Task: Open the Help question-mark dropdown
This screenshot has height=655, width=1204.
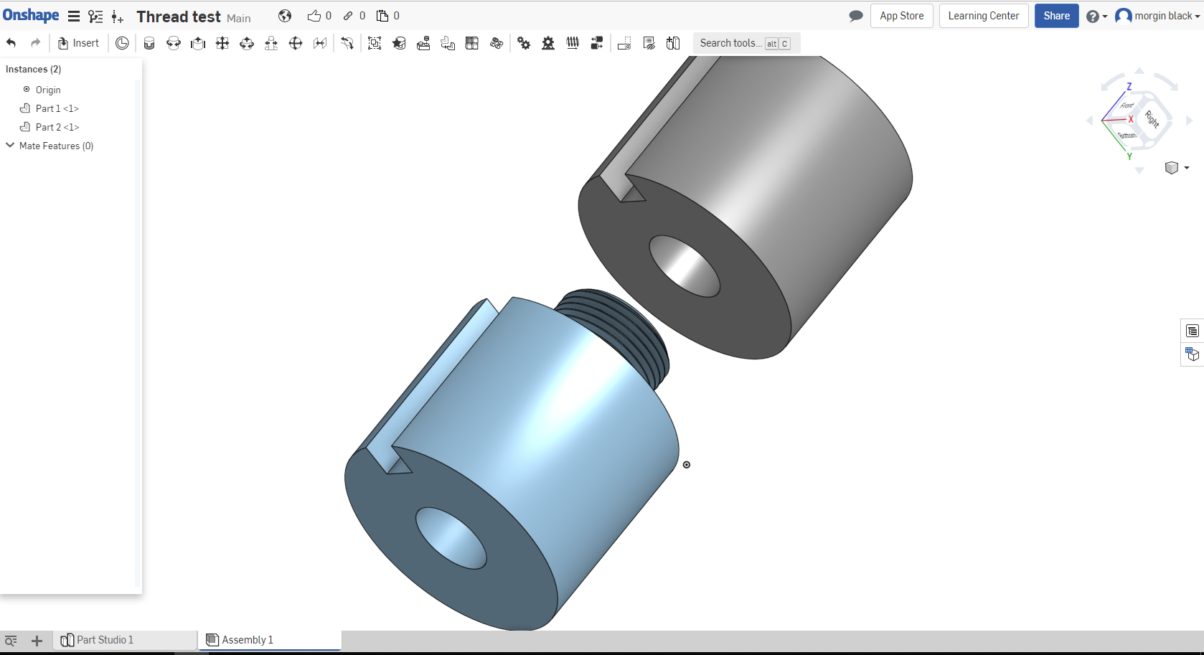Action: (1096, 16)
